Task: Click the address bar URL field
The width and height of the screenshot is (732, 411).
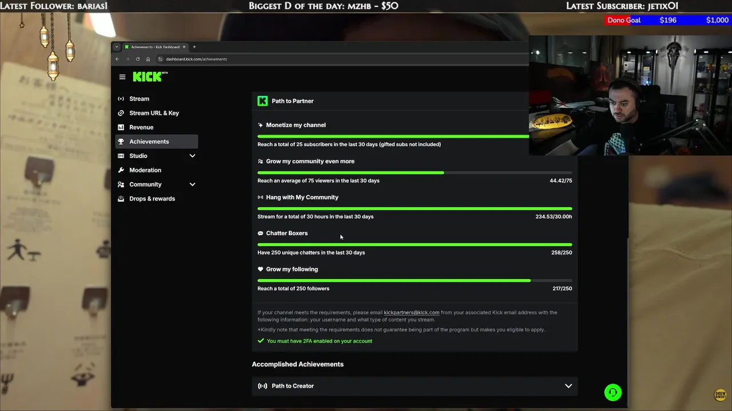Action: click(343, 59)
